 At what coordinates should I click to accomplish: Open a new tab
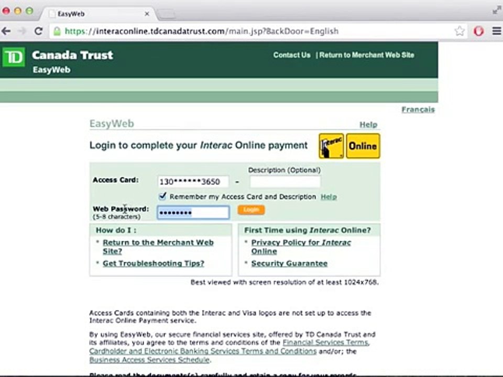167,14
